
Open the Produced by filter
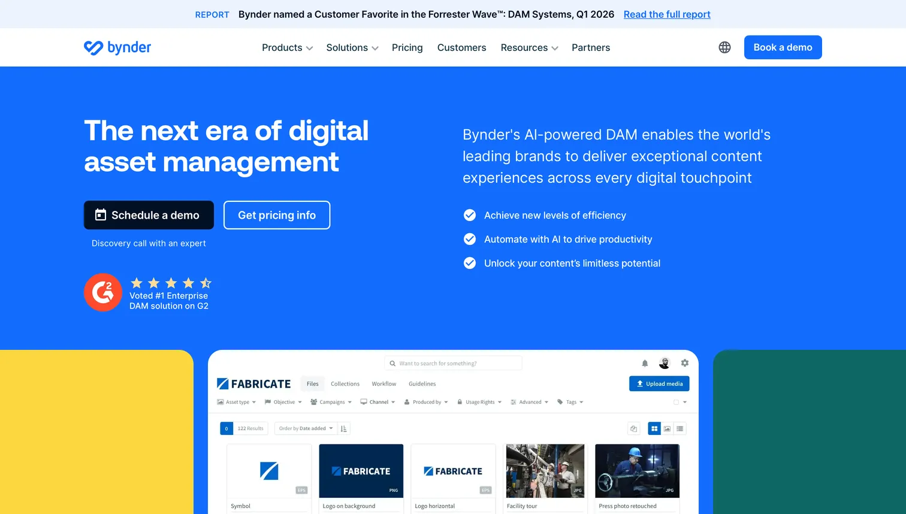click(426, 402)
